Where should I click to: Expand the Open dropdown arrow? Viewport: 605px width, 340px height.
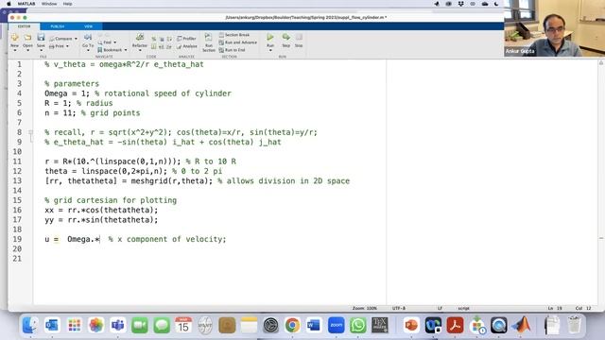27,50
